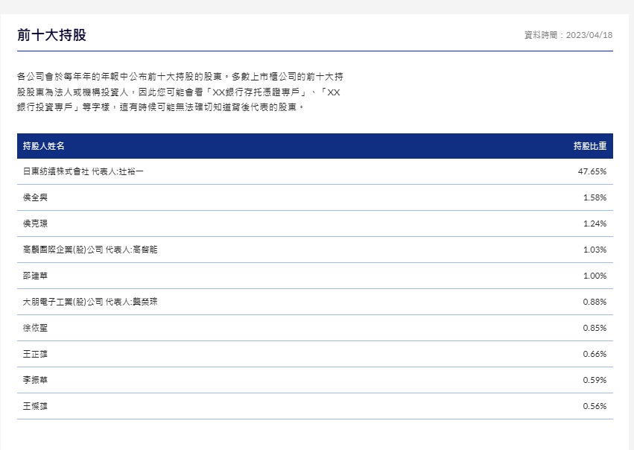Click the 0.85% shareholding value
634x450 pixels.
[x=595, y=328]
